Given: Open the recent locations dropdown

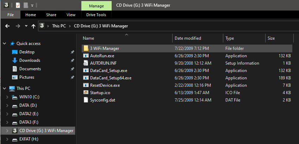Looking at the screenshot, I should click(26, 26).
